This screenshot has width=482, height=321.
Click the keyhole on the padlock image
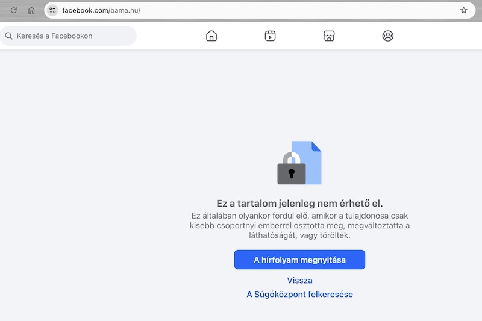292,173
